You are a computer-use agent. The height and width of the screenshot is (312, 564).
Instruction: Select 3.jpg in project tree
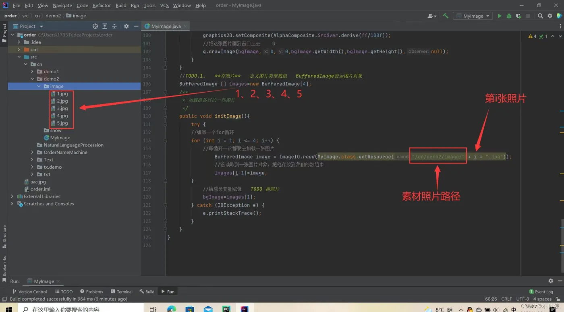point(62,108)
